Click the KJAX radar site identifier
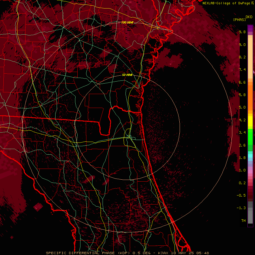The height and width of the screenshot is (255, 255). [x=163, y=253]
